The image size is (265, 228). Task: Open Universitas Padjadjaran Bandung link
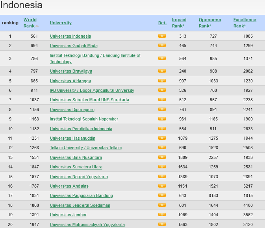point(81,195)
